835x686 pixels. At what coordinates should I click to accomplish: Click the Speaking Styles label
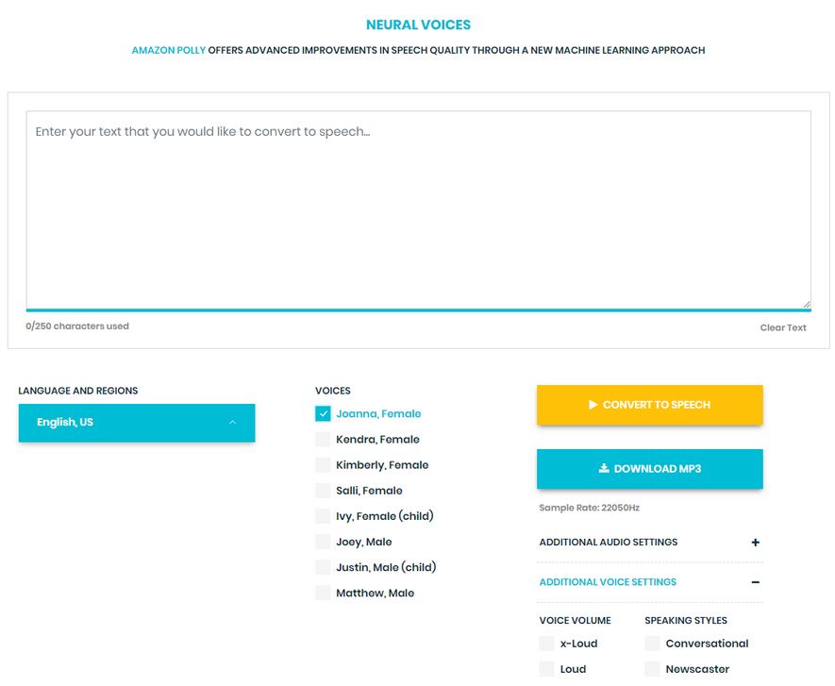pos(686,621)
